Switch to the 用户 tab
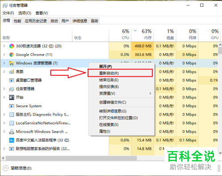The height and width of the screenshot is (176, 222). pyautogui.click(x=65, y=21)
